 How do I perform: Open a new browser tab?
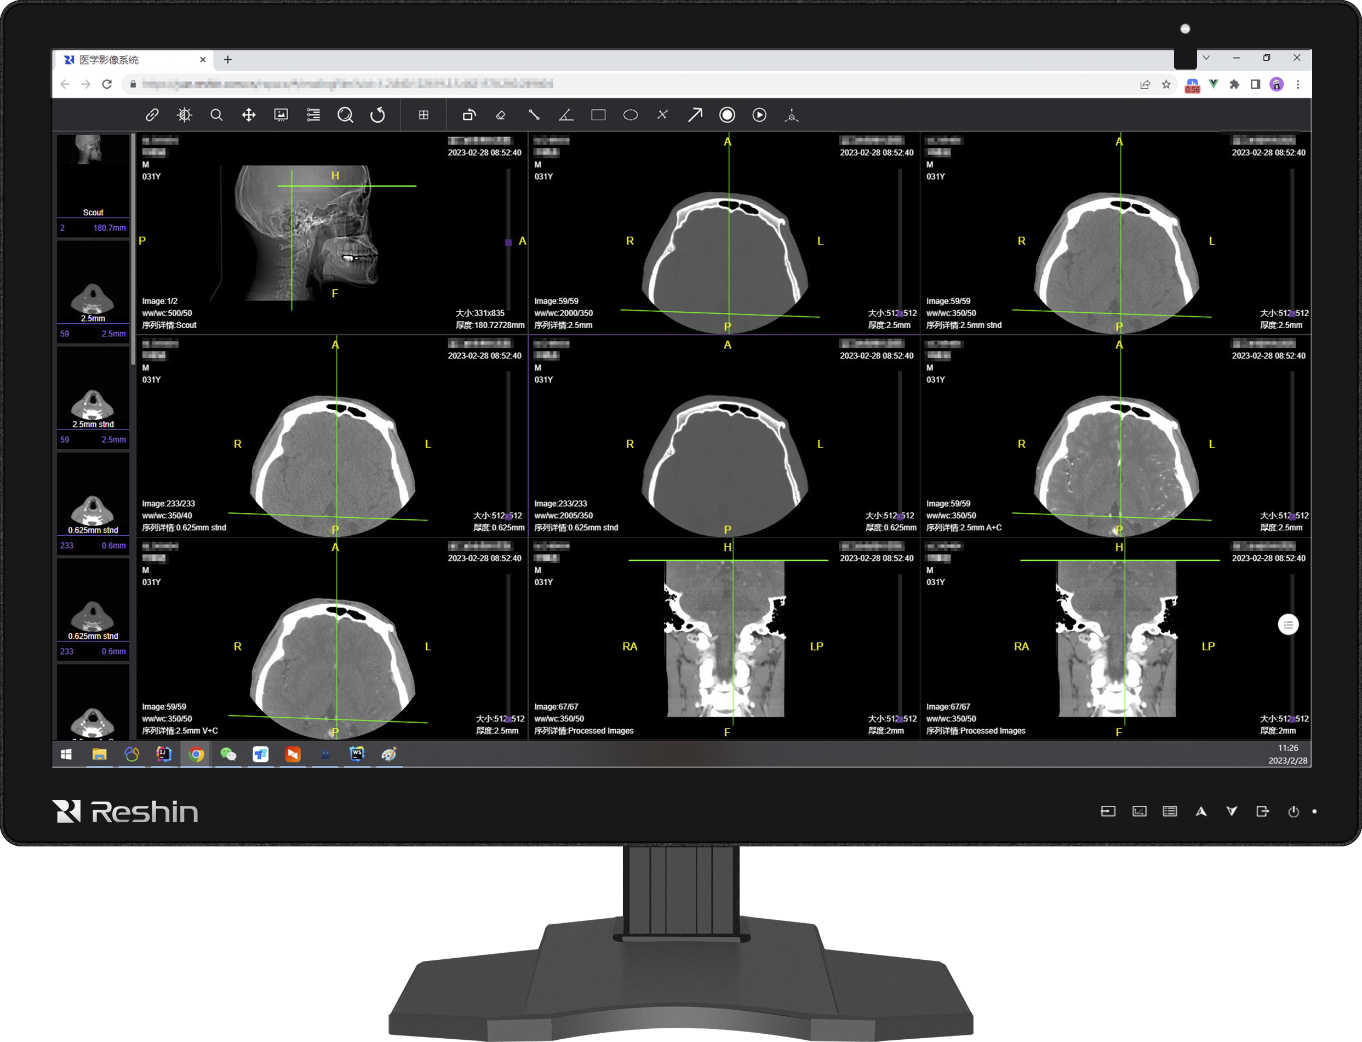(227, 60)
